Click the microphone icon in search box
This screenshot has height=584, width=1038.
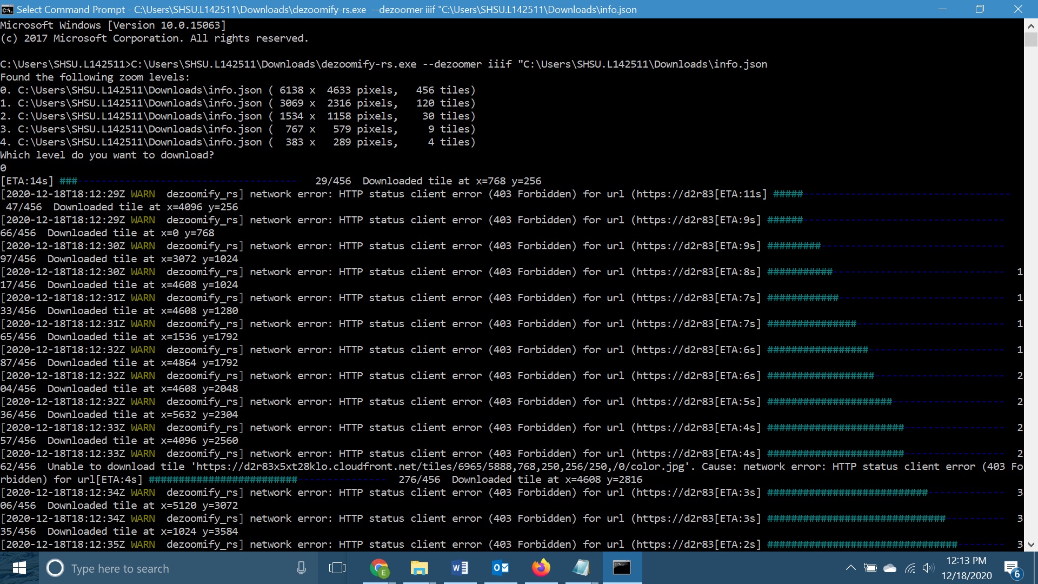tap(301, 568)
